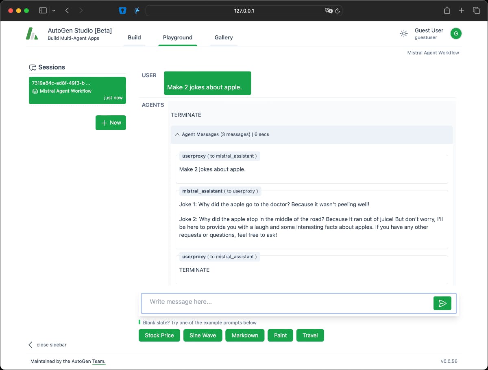Select the Travel example prompt

click(310, 335)
